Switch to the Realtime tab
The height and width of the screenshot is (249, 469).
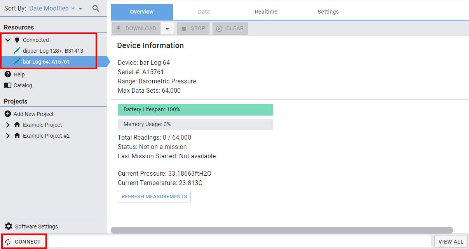click(266, 12)
